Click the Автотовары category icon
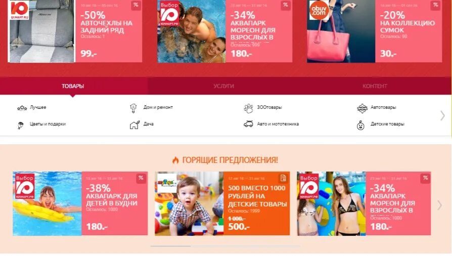Screen dimensions: 452x256 [x=362, y=108]
